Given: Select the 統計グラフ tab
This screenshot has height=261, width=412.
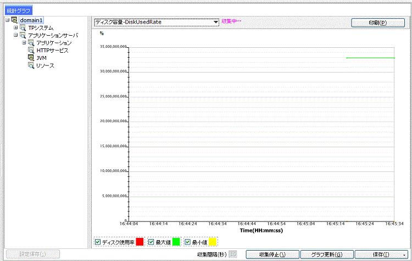Looking at the screenshot, I should click(19, 10).
